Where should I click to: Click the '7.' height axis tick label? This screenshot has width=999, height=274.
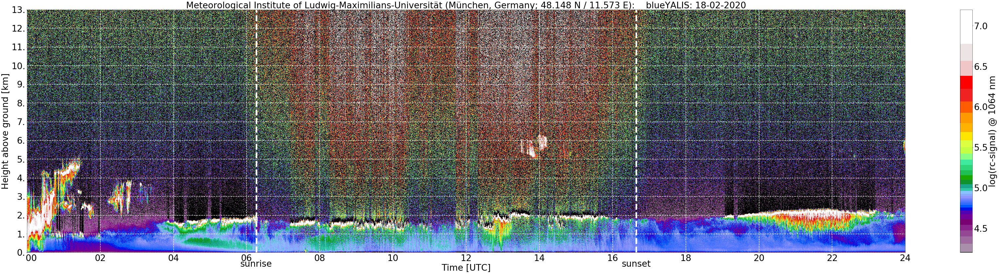21,122
